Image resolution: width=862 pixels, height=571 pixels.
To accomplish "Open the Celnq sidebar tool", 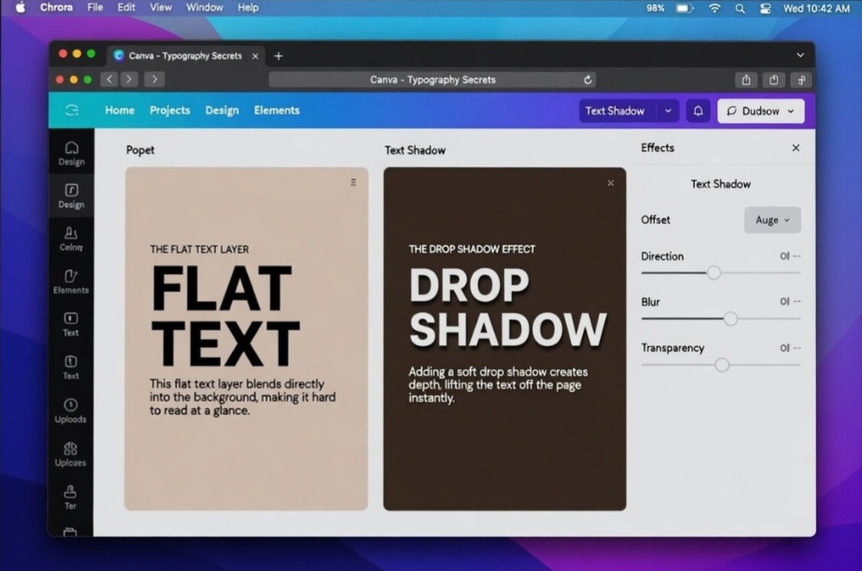I will (x=71, y=238).
